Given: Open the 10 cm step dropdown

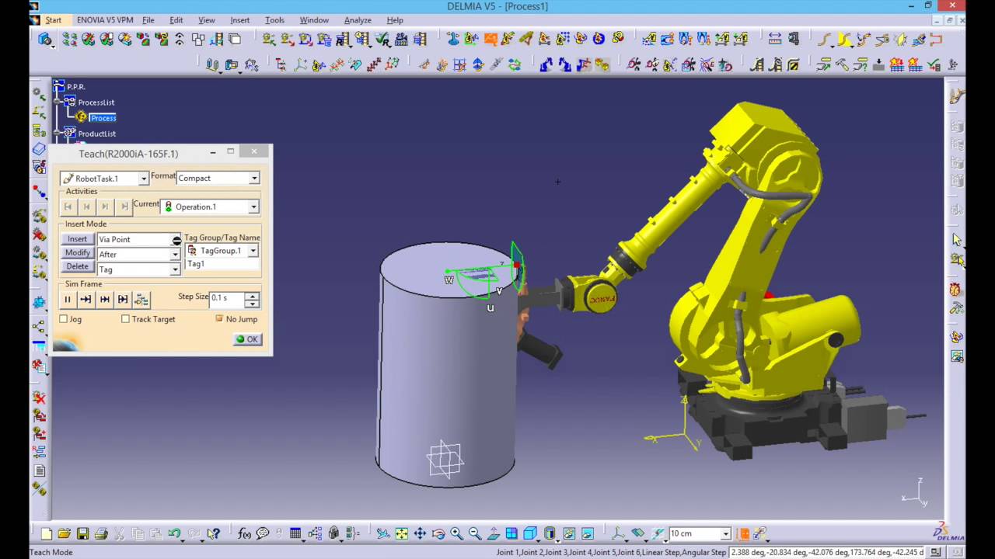Looking at the screenshot, I should tap(725, 534).
